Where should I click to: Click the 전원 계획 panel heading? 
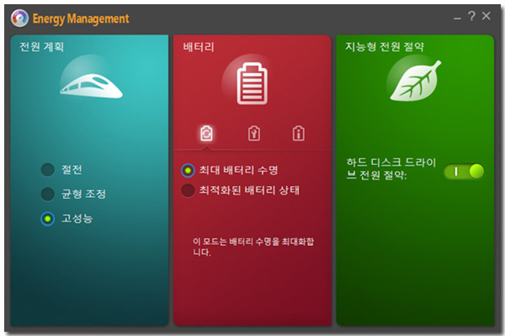coord(41,46)
